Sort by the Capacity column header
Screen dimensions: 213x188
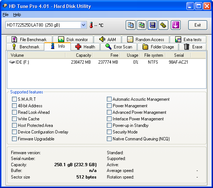pos(79,55)
